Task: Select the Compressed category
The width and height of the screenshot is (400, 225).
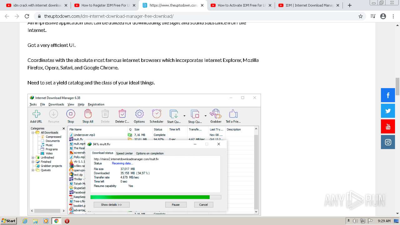Action: click(x=53, y=137)
